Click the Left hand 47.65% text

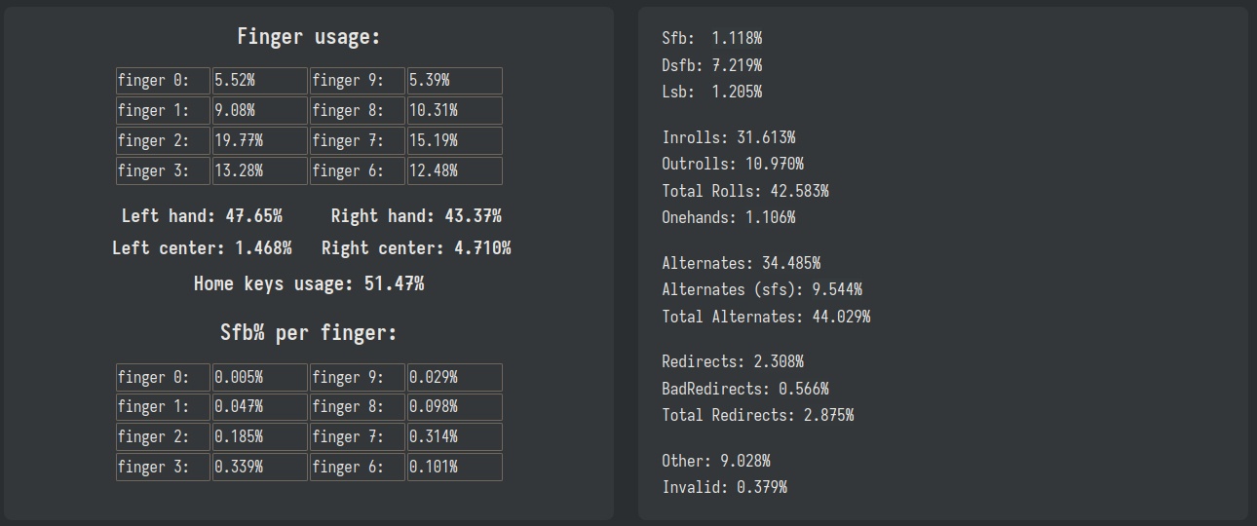click(202, 215)
